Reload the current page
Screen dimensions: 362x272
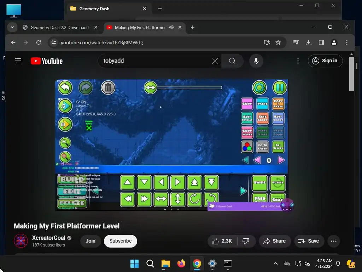(x=39, y=42)
